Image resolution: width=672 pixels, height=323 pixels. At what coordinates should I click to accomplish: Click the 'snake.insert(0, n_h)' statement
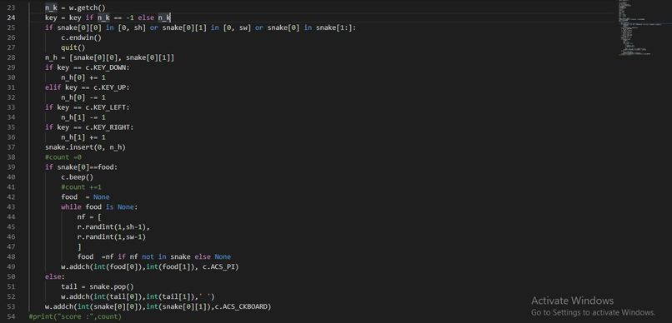coord(85,147)
